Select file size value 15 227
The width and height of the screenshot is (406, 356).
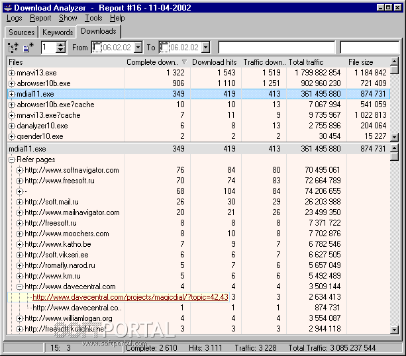(x=375, y=136)
